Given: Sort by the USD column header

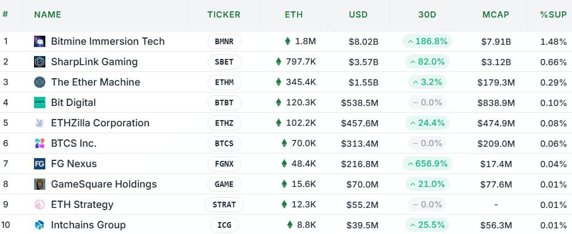Looking at the screenshot, I should 358,15.
